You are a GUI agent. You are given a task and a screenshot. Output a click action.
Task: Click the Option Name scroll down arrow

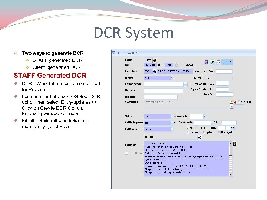point(231,107)
